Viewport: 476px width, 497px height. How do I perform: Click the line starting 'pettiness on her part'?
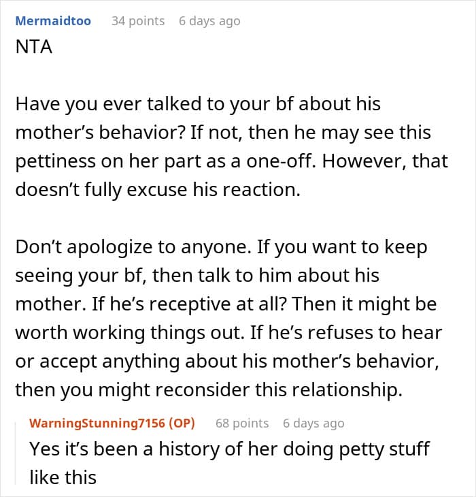pyautogui.click(x=232, y=161)
